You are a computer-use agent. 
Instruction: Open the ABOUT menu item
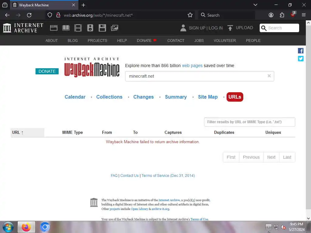click(x=52, y=40)
